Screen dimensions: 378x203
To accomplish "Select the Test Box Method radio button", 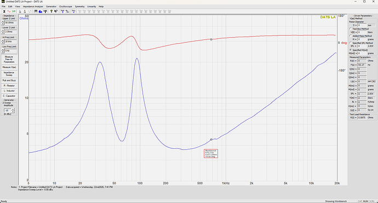I will 351,28.
